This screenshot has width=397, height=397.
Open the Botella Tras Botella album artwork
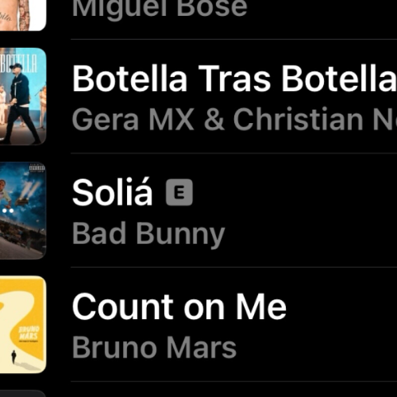pos(22,96)
